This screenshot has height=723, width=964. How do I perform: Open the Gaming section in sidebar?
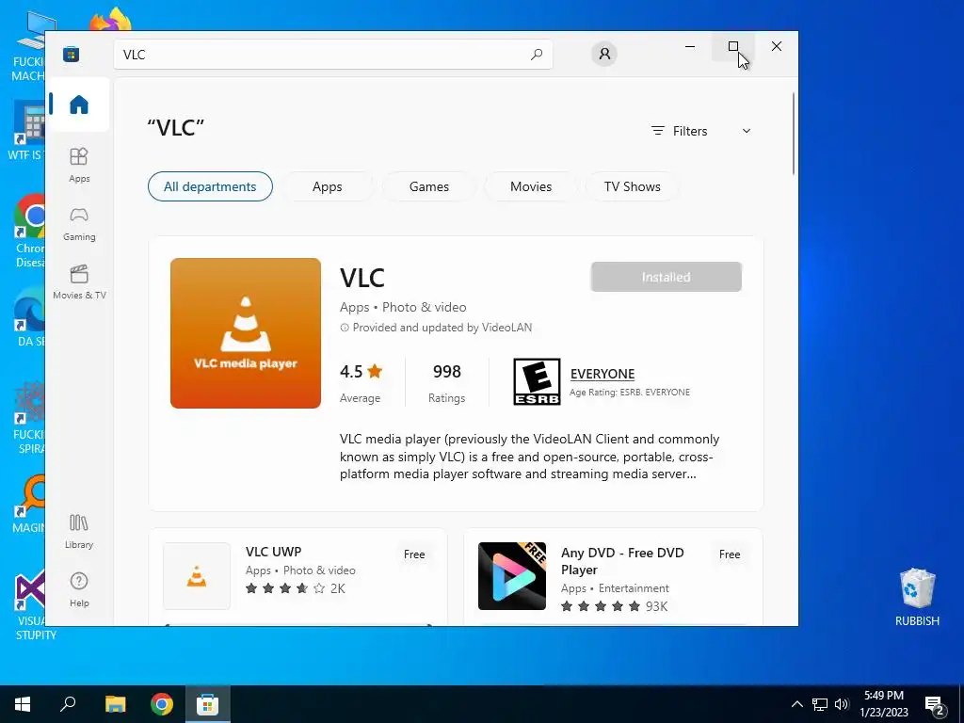tap(79, 224)
